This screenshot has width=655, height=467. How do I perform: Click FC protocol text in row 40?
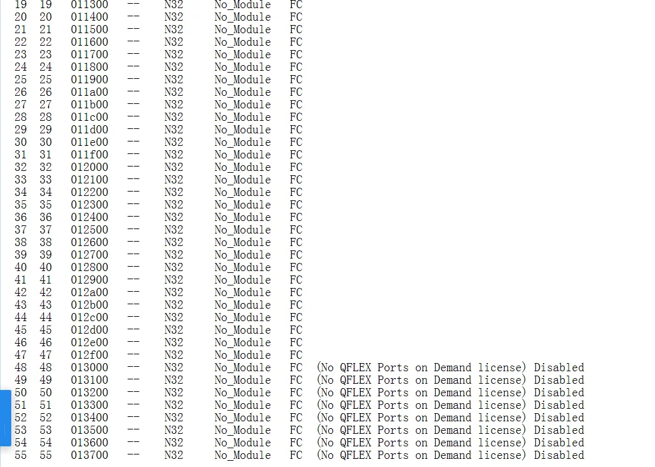[296, 267]
